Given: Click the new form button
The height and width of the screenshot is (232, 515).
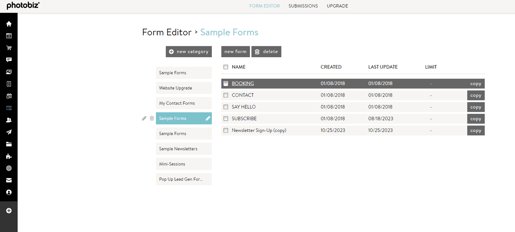Looking at the screenshot, I should 236,51.
